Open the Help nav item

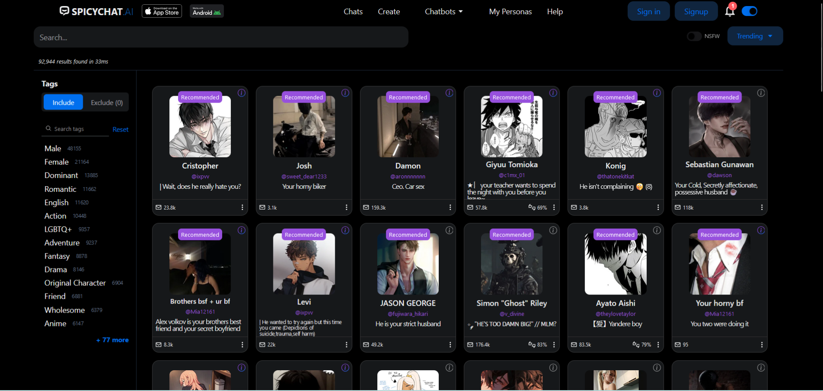point(555,12)
